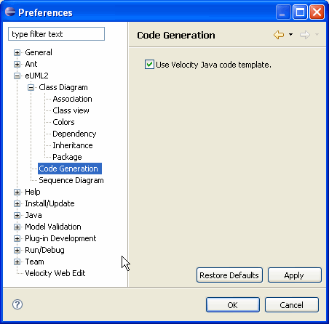Confirm with the OK button
Screen dimensions: 329x324
click(233, 305)
